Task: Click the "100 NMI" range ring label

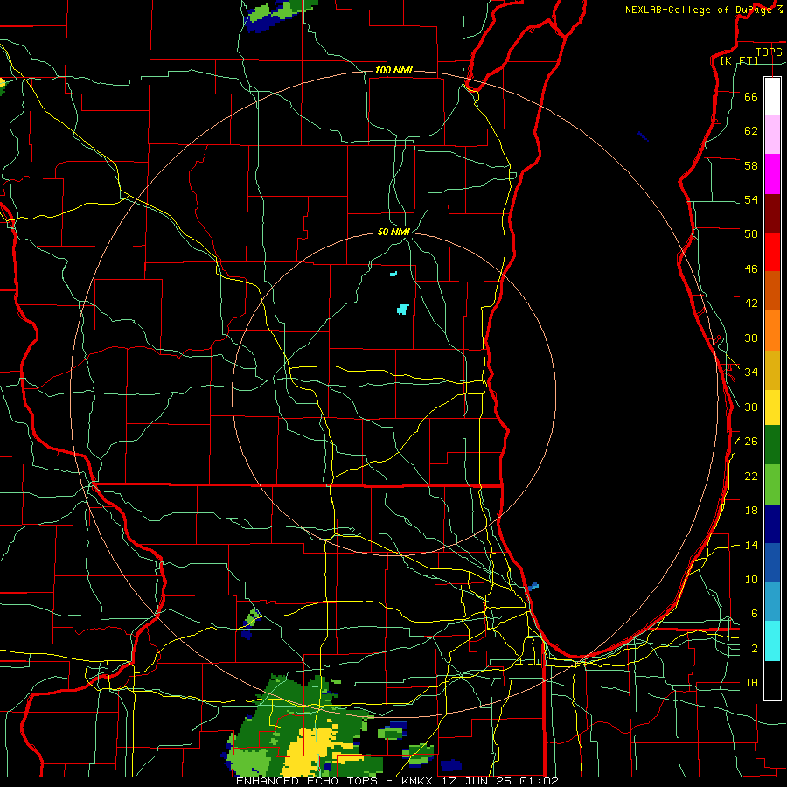Action: coord(393,70)
